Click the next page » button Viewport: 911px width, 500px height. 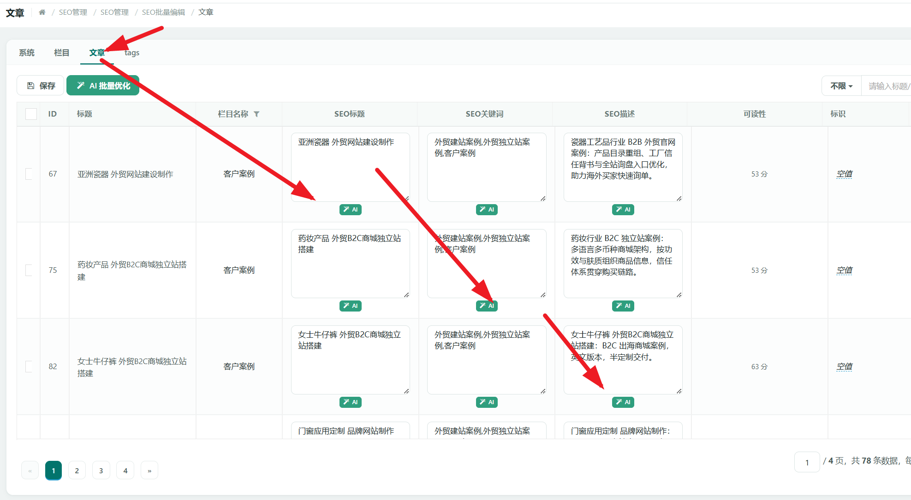pyautogui.click(x=149, y=471)
